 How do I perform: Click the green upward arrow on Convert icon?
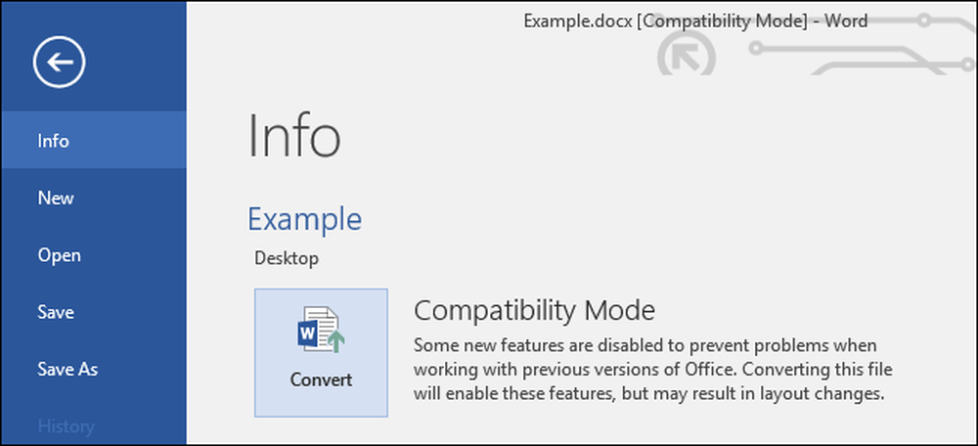(x=336, y=341)
